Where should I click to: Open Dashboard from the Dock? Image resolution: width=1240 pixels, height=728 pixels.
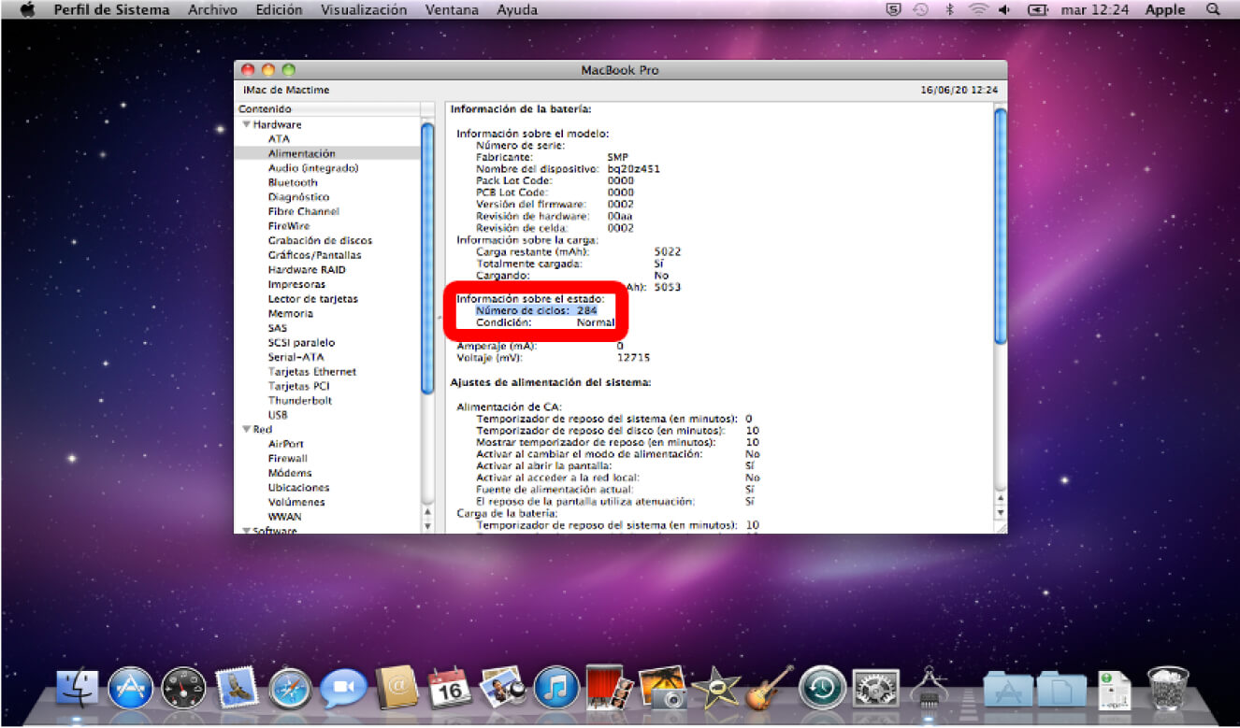183,690
